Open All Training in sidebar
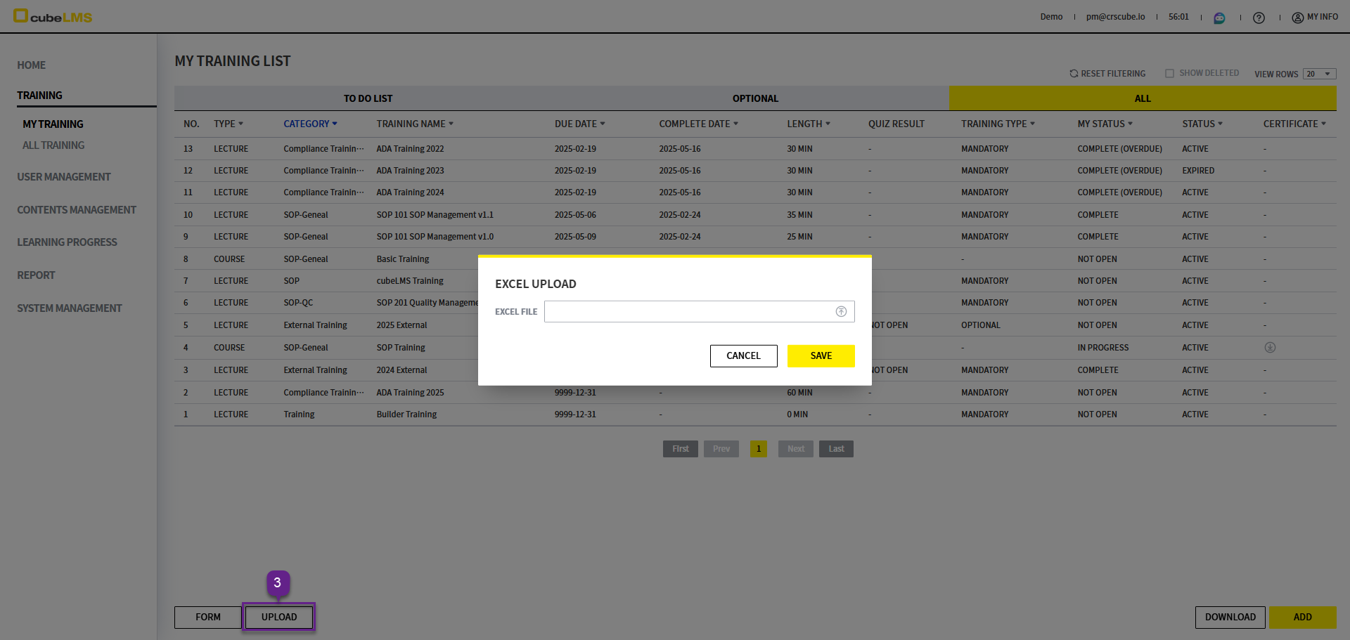Screen dimensions: 1350x640 53,145
